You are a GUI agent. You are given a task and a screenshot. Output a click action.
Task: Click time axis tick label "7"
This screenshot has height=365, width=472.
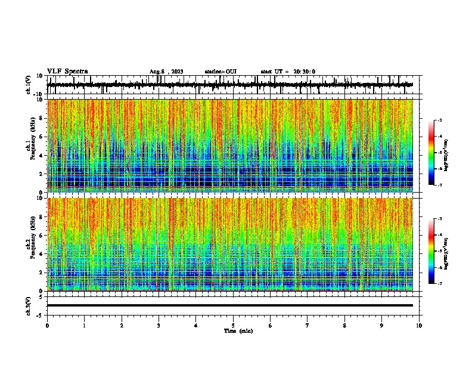(308, 326)
